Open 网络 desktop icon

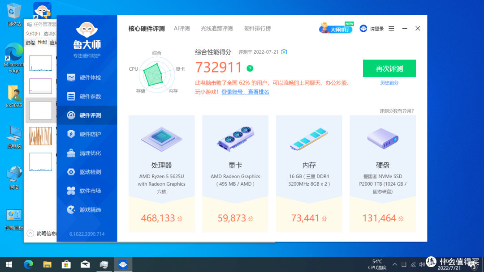coord(13,178)
